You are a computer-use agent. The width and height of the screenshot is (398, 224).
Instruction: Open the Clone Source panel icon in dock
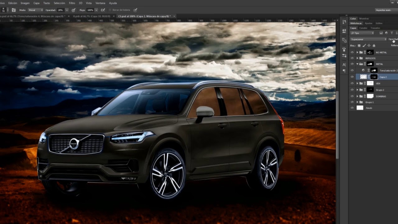[344, 40]
